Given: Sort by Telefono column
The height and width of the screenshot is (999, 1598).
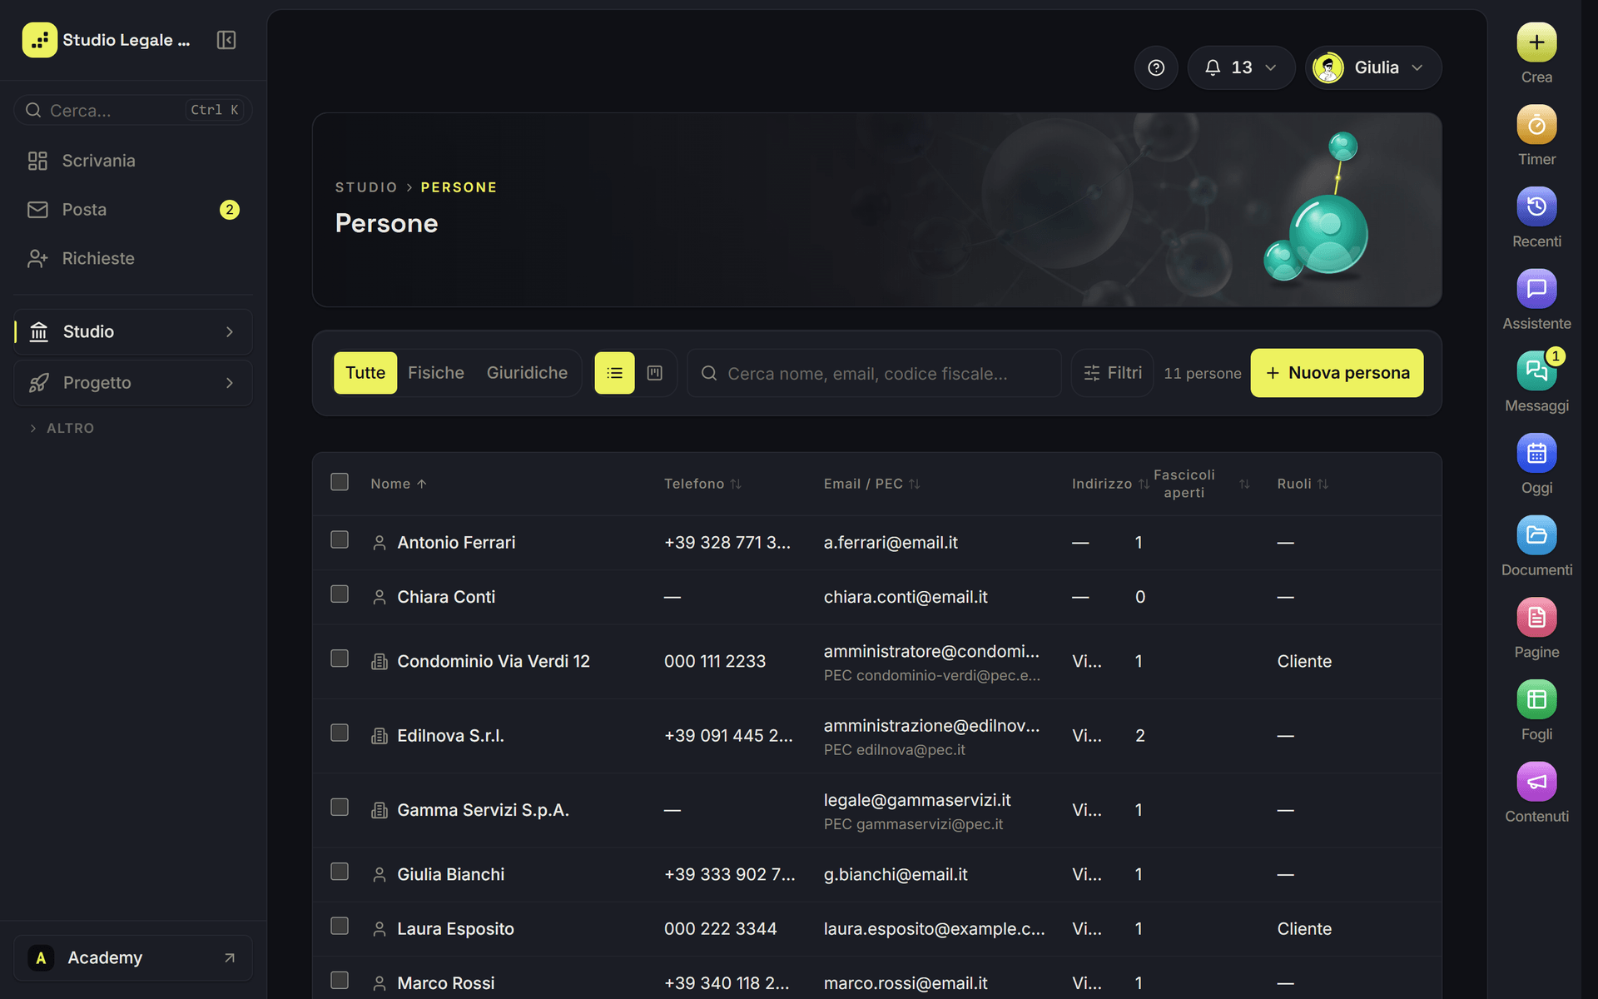Looking at the screenshot, I should (702, 484).
